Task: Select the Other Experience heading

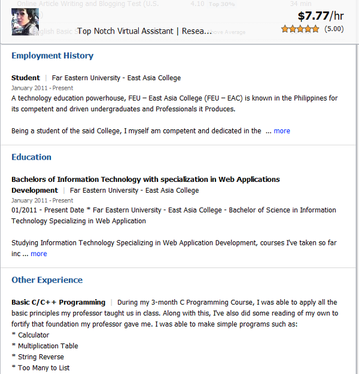Action: (x=47, y=280)
